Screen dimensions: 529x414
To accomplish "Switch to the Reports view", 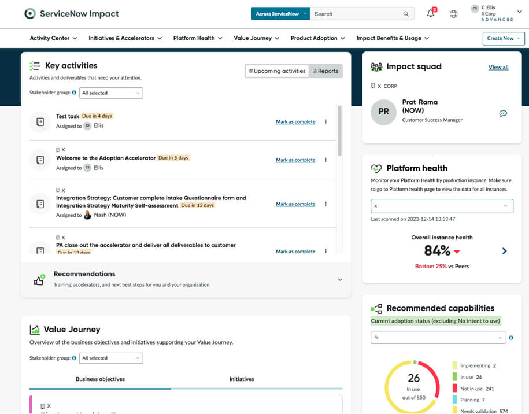I will pyautogui.click(x=326, y=71).
